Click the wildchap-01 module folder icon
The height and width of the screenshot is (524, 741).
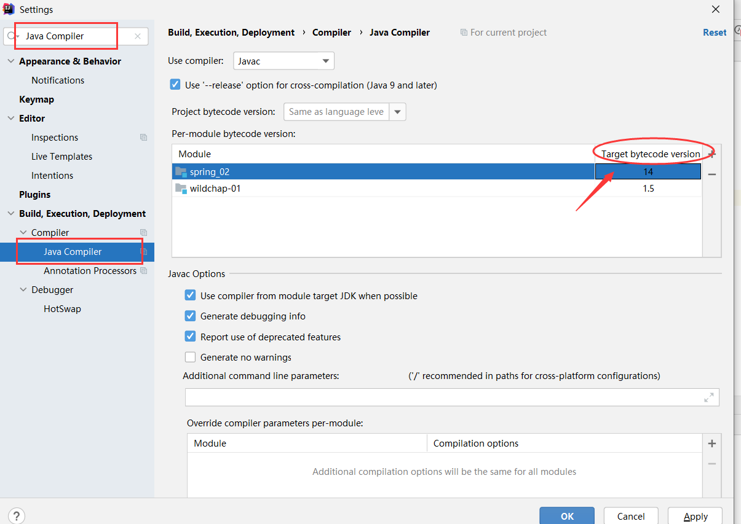coord(181,189)
